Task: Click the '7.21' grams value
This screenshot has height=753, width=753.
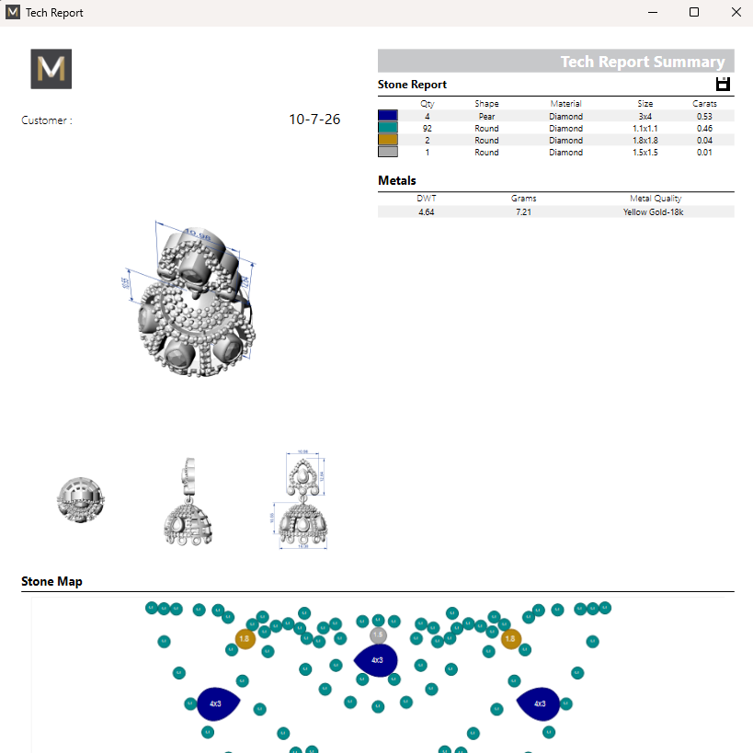Action: [x=523, y=211]
